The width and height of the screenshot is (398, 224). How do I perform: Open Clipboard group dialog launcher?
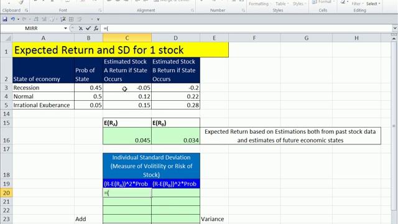(26, 11)
